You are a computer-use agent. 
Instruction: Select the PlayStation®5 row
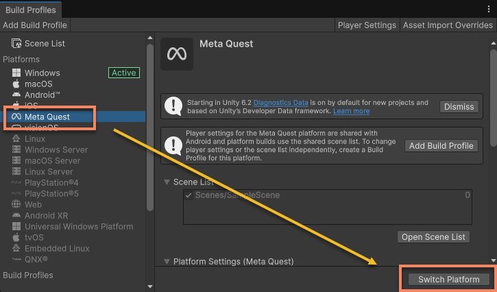pyautogui.click(x=73, y=193)
